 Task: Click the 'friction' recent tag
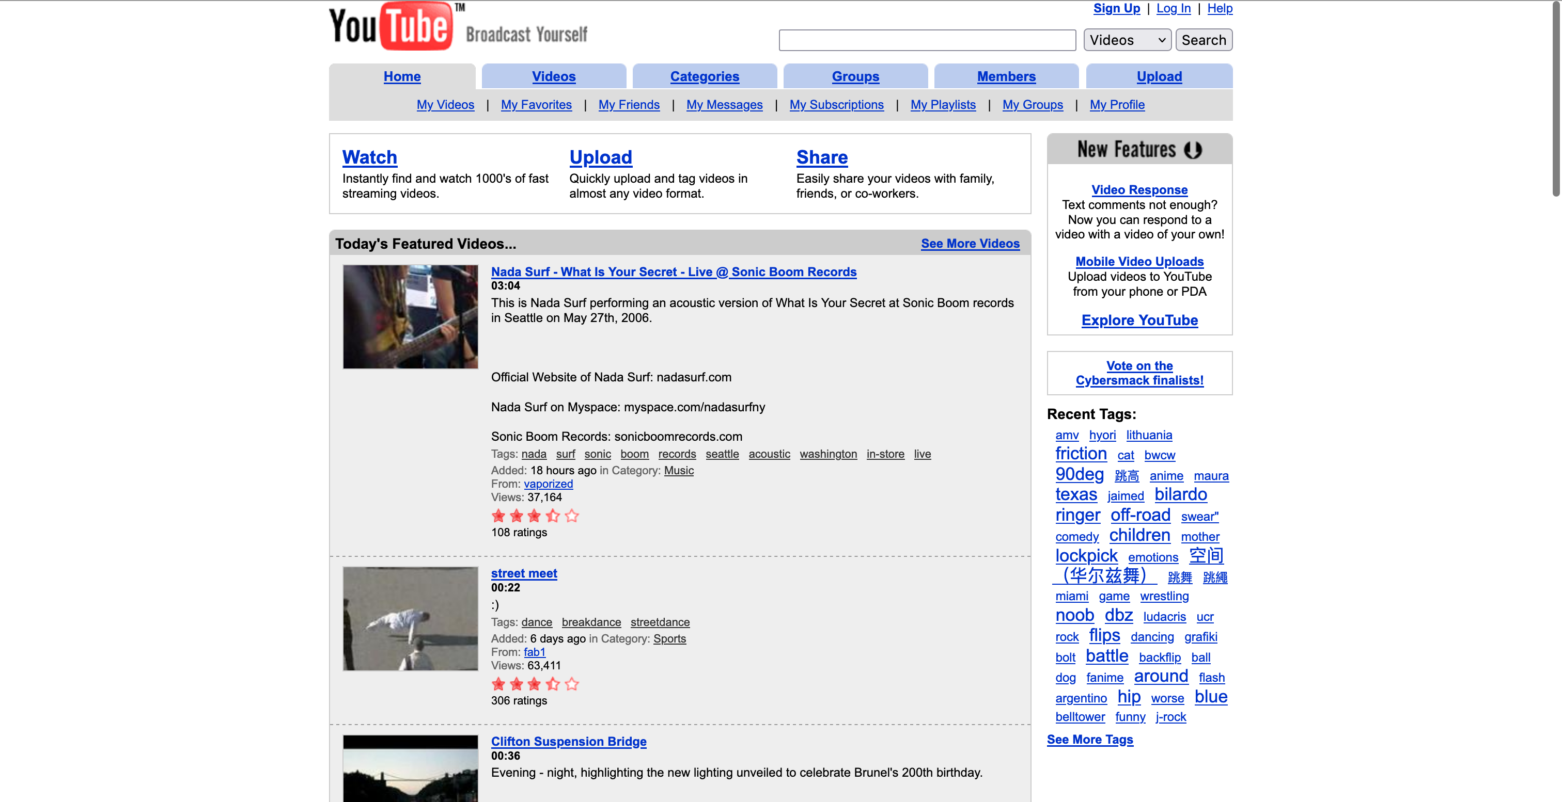pos(1081,453)
